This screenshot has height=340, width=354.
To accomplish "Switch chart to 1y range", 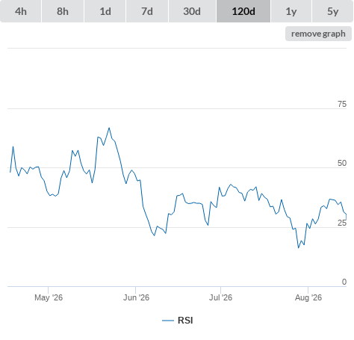I will pos(291,11).
